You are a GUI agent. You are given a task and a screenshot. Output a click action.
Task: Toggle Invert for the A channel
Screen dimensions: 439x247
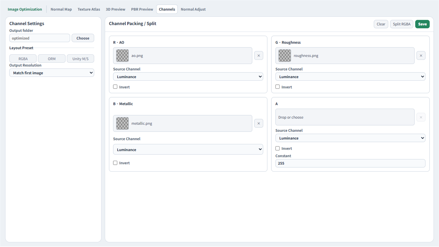pyautogui.click(x=277, y=148)
